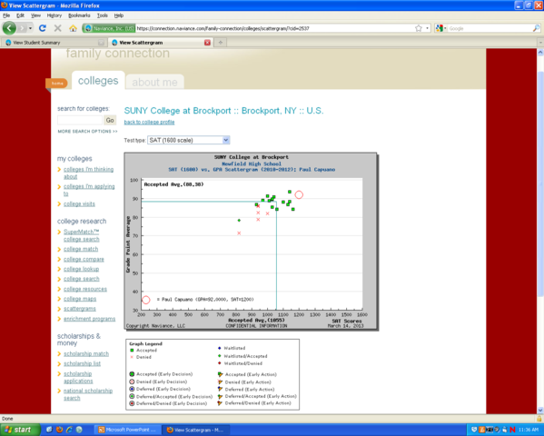Open the File menu
This screenshot has height=436, width=544.
point(6,15)
